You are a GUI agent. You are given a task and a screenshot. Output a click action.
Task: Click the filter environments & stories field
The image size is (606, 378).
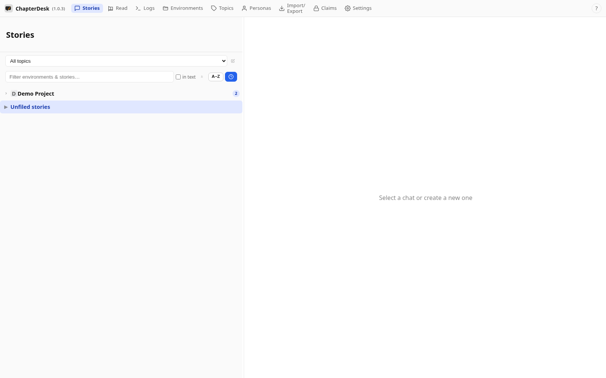point(89,77)
